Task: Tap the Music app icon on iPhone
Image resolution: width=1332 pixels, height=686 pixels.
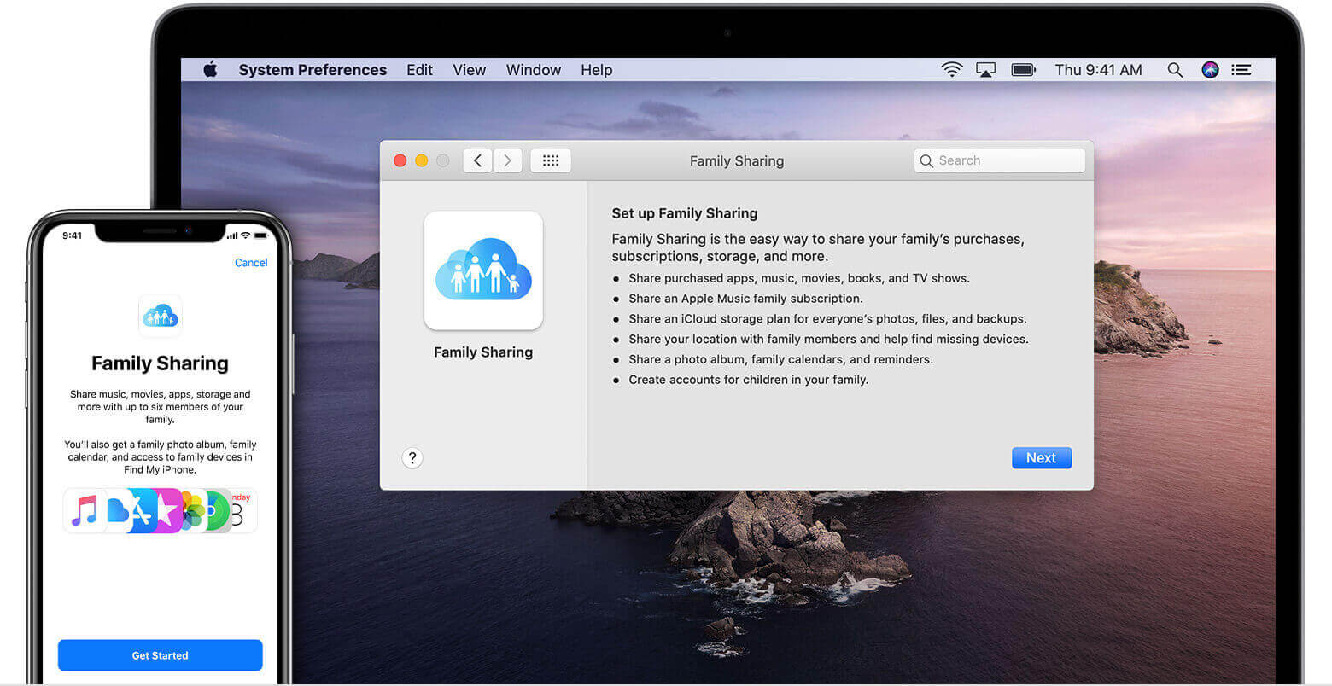Action: (x=84, y=510)
